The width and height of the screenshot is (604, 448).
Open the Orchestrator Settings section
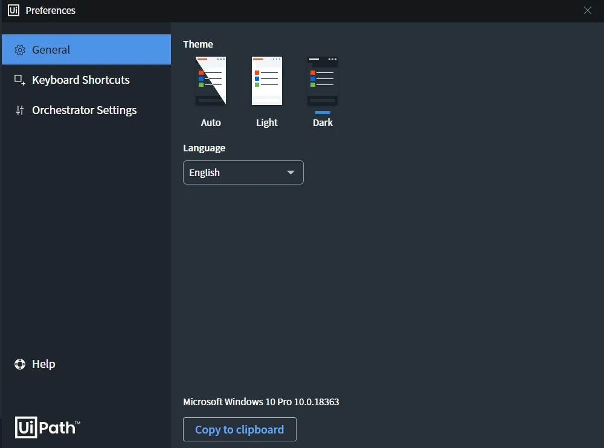coord(86,110)
